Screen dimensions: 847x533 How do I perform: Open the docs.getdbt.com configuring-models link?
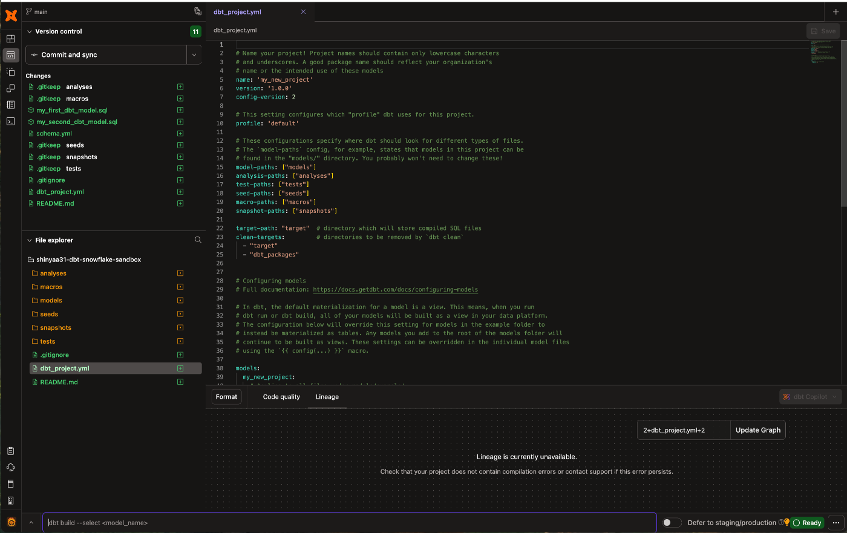[x=395, y=290]
